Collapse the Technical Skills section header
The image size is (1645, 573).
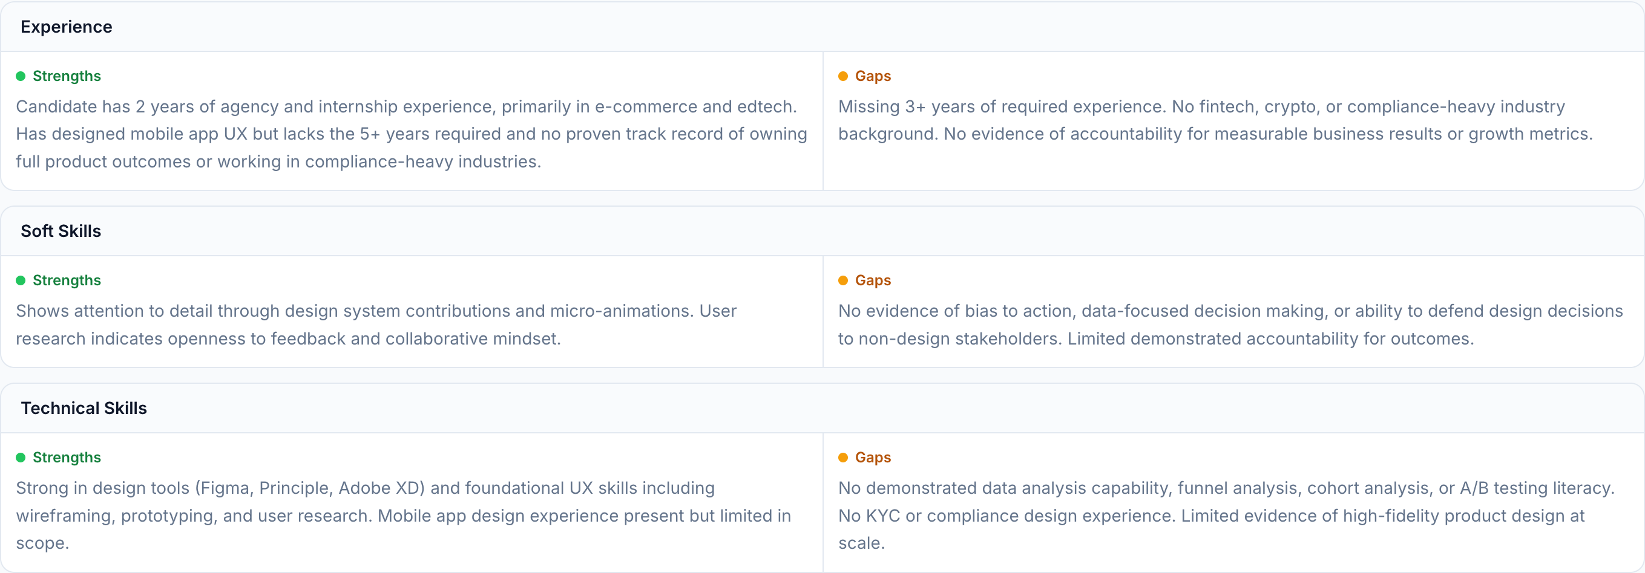84,409
